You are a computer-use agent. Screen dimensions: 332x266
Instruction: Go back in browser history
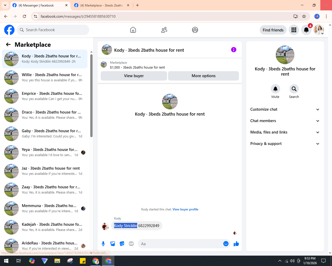(6, 16)
